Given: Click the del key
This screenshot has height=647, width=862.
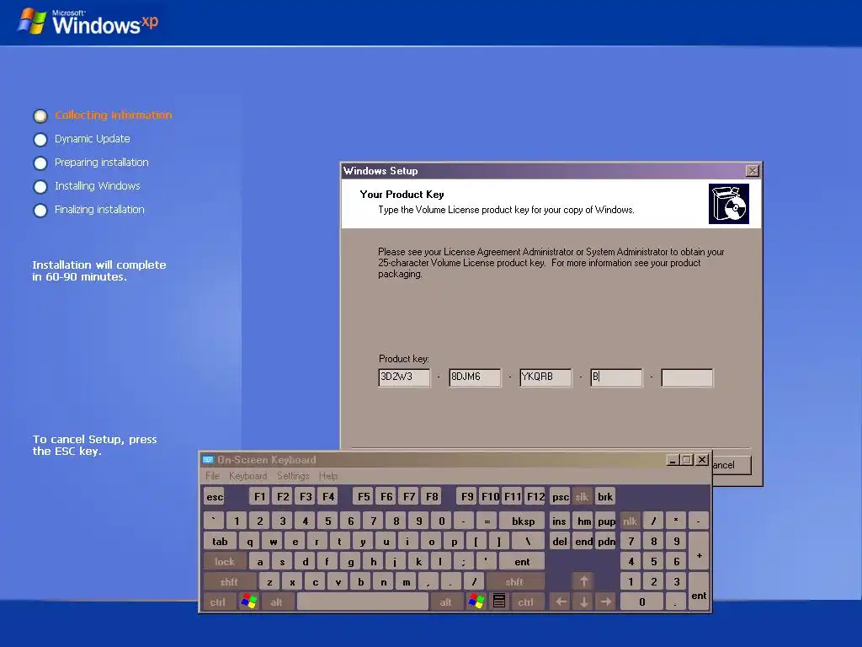Looking at the screenshot, I should pyautogui.click(x=560, y=542).
